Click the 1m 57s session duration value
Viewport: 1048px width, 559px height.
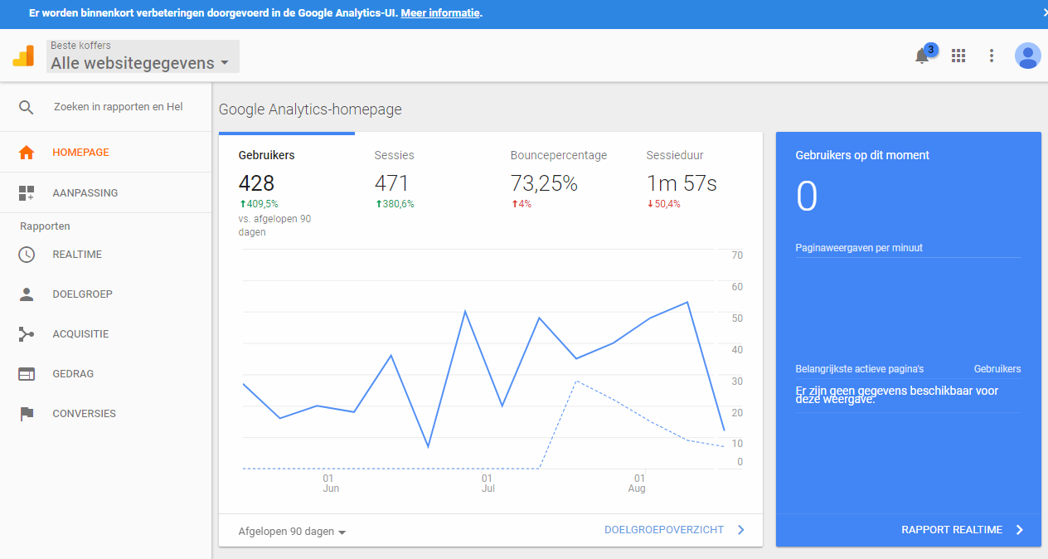pyautogui.click(x=682, y=183)
